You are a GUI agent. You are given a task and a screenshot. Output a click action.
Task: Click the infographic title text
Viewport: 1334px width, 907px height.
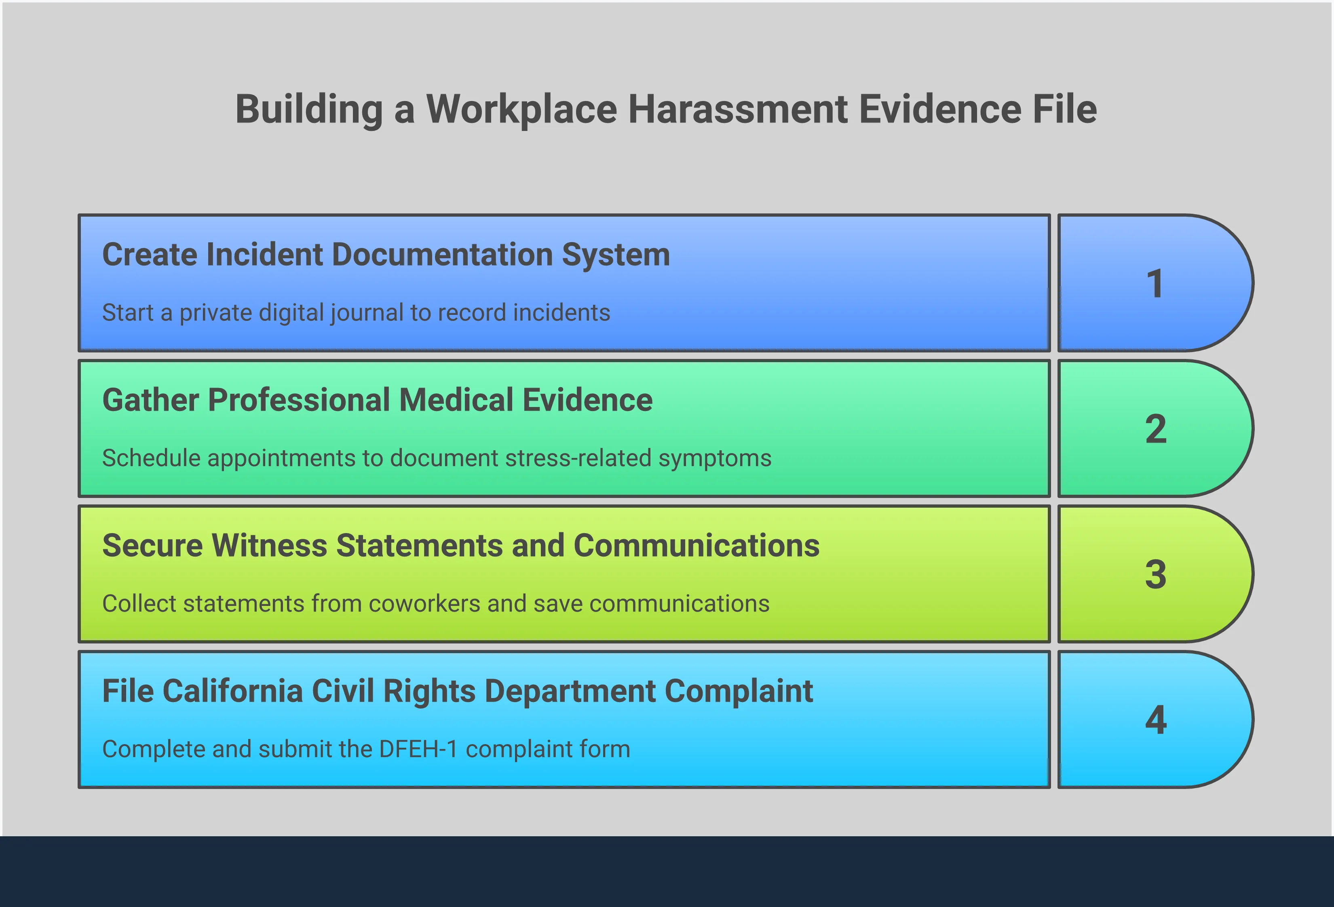[667, 109]
